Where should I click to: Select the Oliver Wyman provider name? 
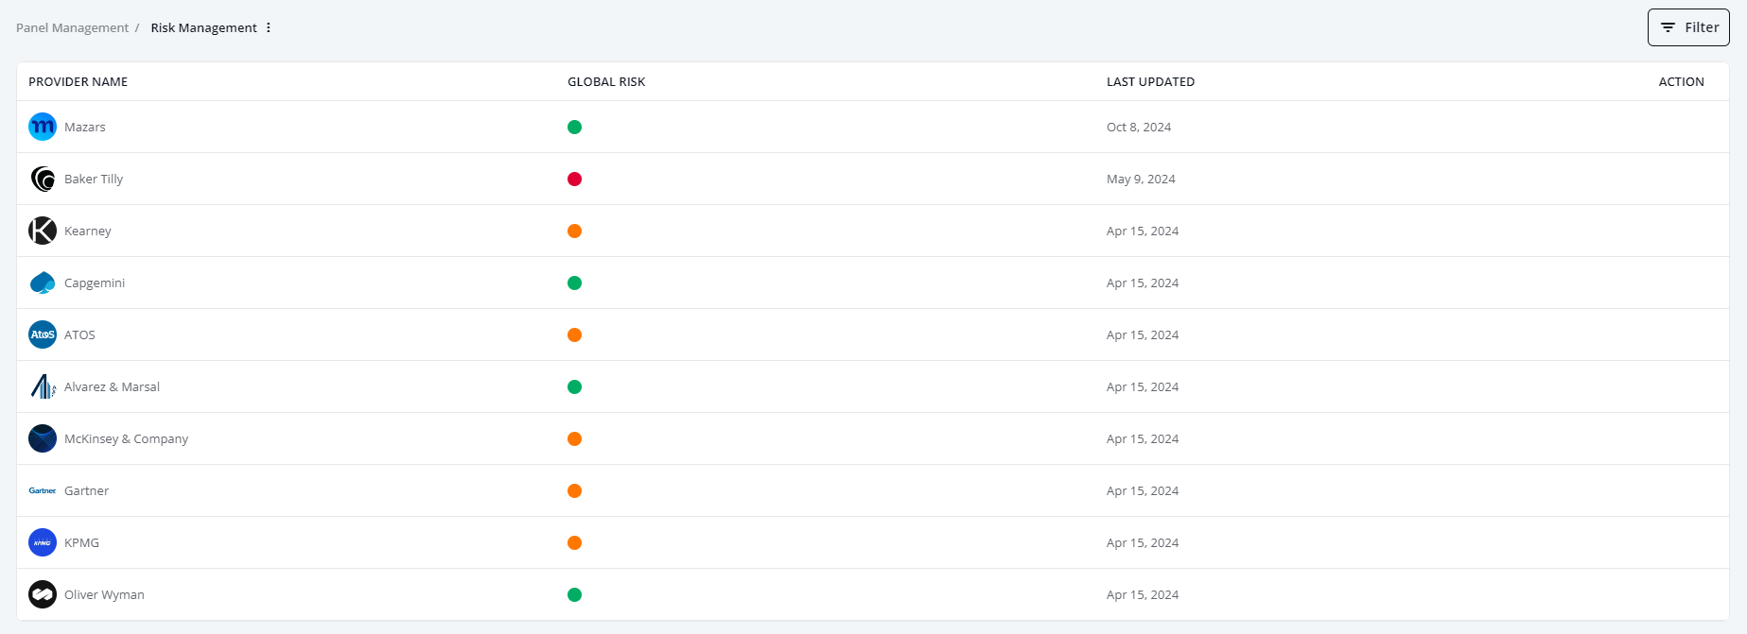pos(104,594)
